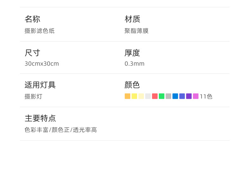Click the 摄影灯 applicable lamp text
The height and width of the screenshot is (176, 250).
click(33, 97)
